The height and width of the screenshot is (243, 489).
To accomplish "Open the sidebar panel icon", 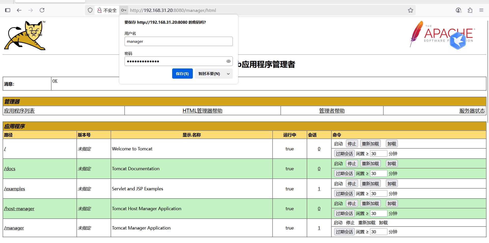I will [8, 10].
